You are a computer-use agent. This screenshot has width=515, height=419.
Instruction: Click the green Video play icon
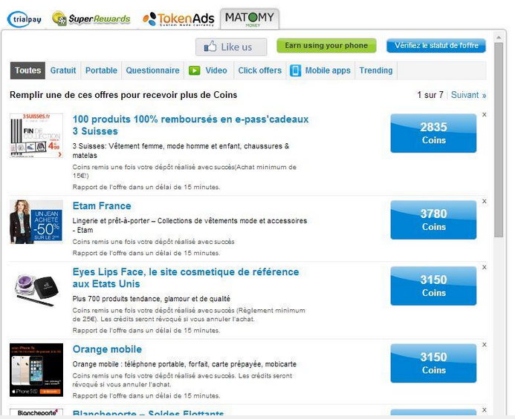(x=195, y=70)
